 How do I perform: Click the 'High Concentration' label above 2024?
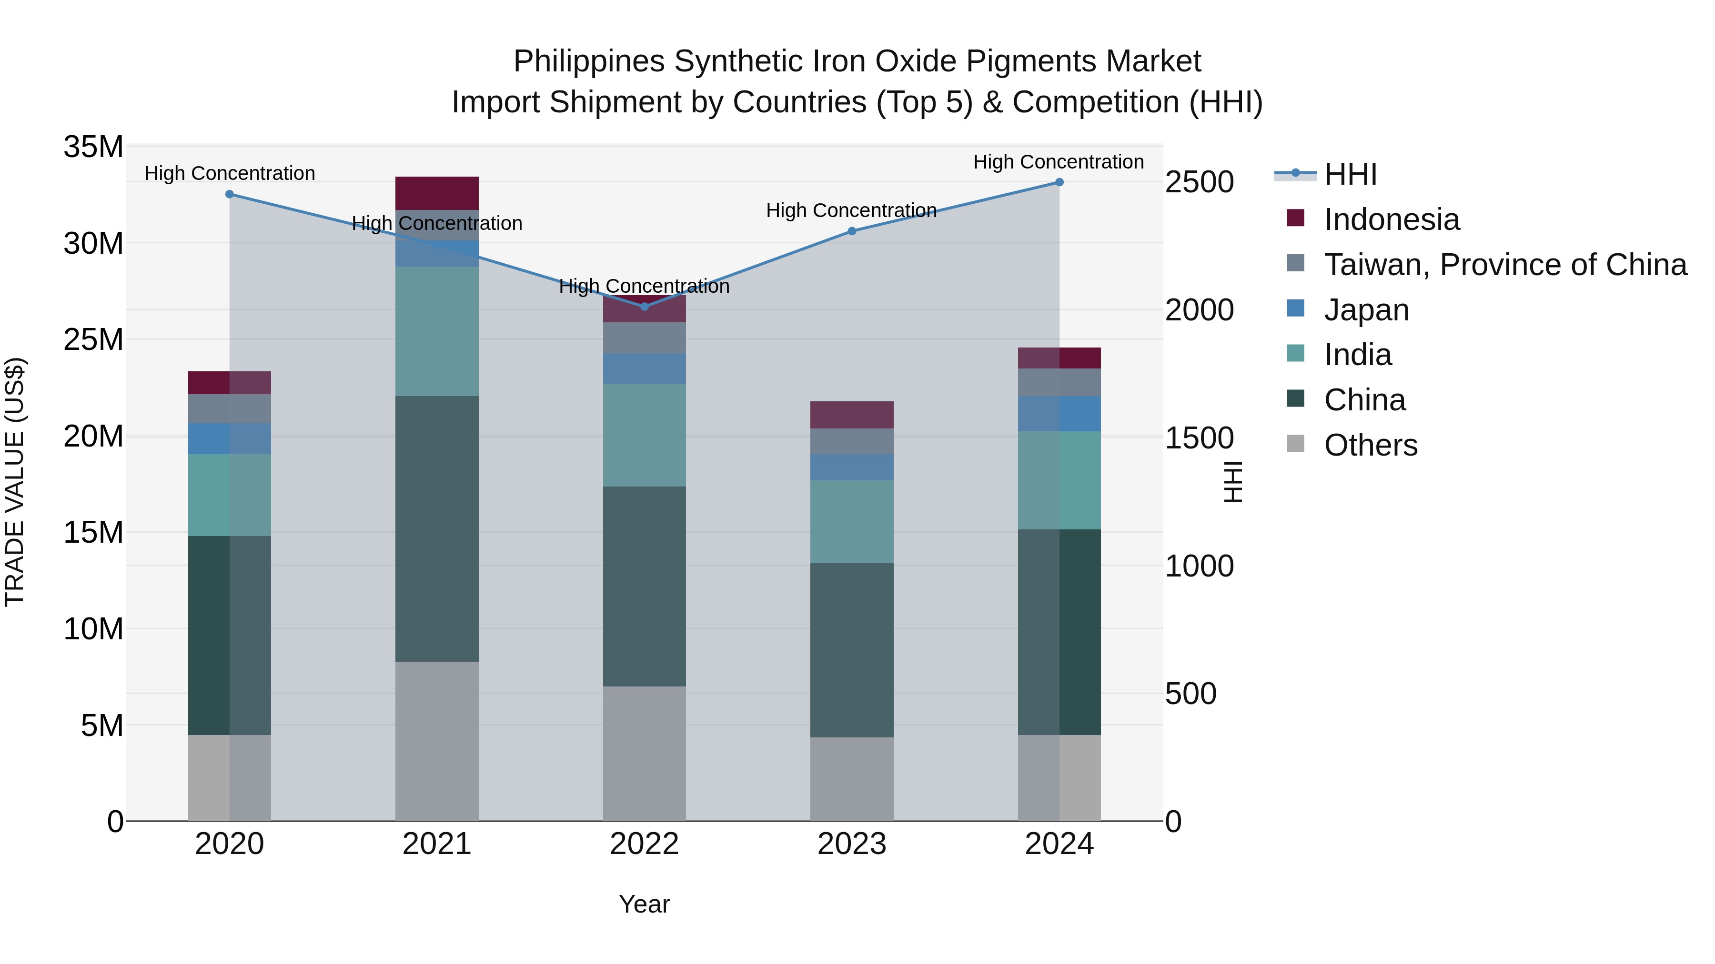(1059, 162)
